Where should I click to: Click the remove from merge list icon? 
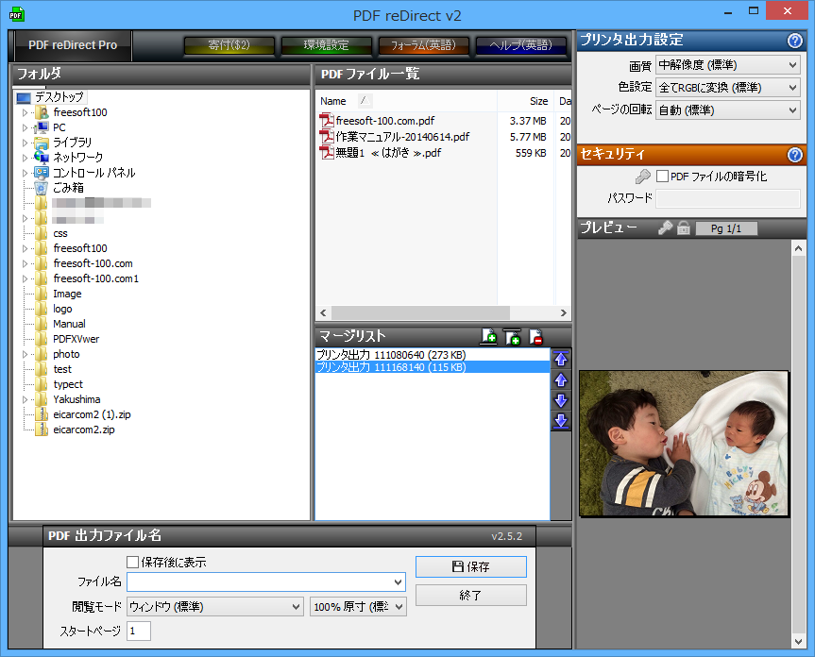tap(535, 336)
